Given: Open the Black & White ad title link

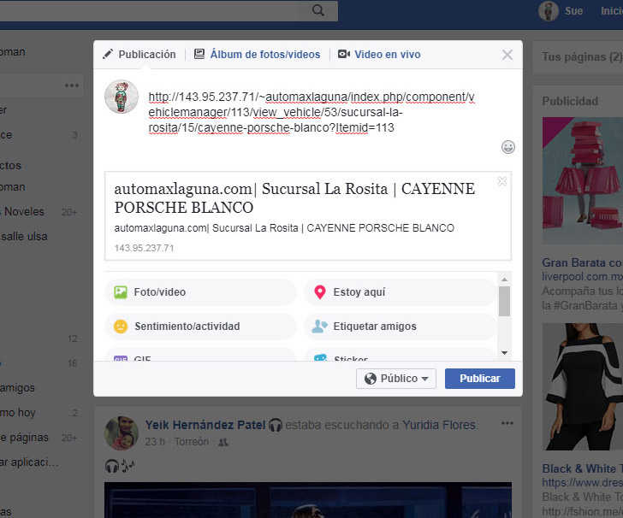Looking at the screenshot, I should tap(583, 468).
